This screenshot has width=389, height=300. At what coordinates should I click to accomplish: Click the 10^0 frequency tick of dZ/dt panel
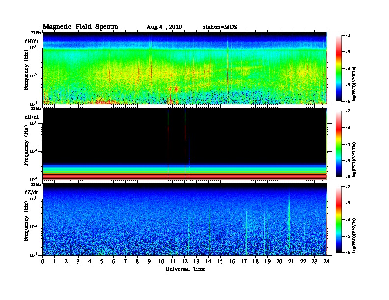[x=33, y=227]
